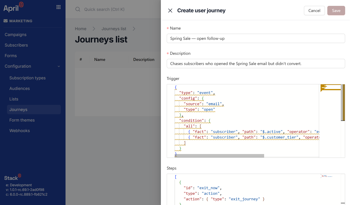351x205 pixels.
Task: Click the April logo in sidebar
Action: point(13,7)
